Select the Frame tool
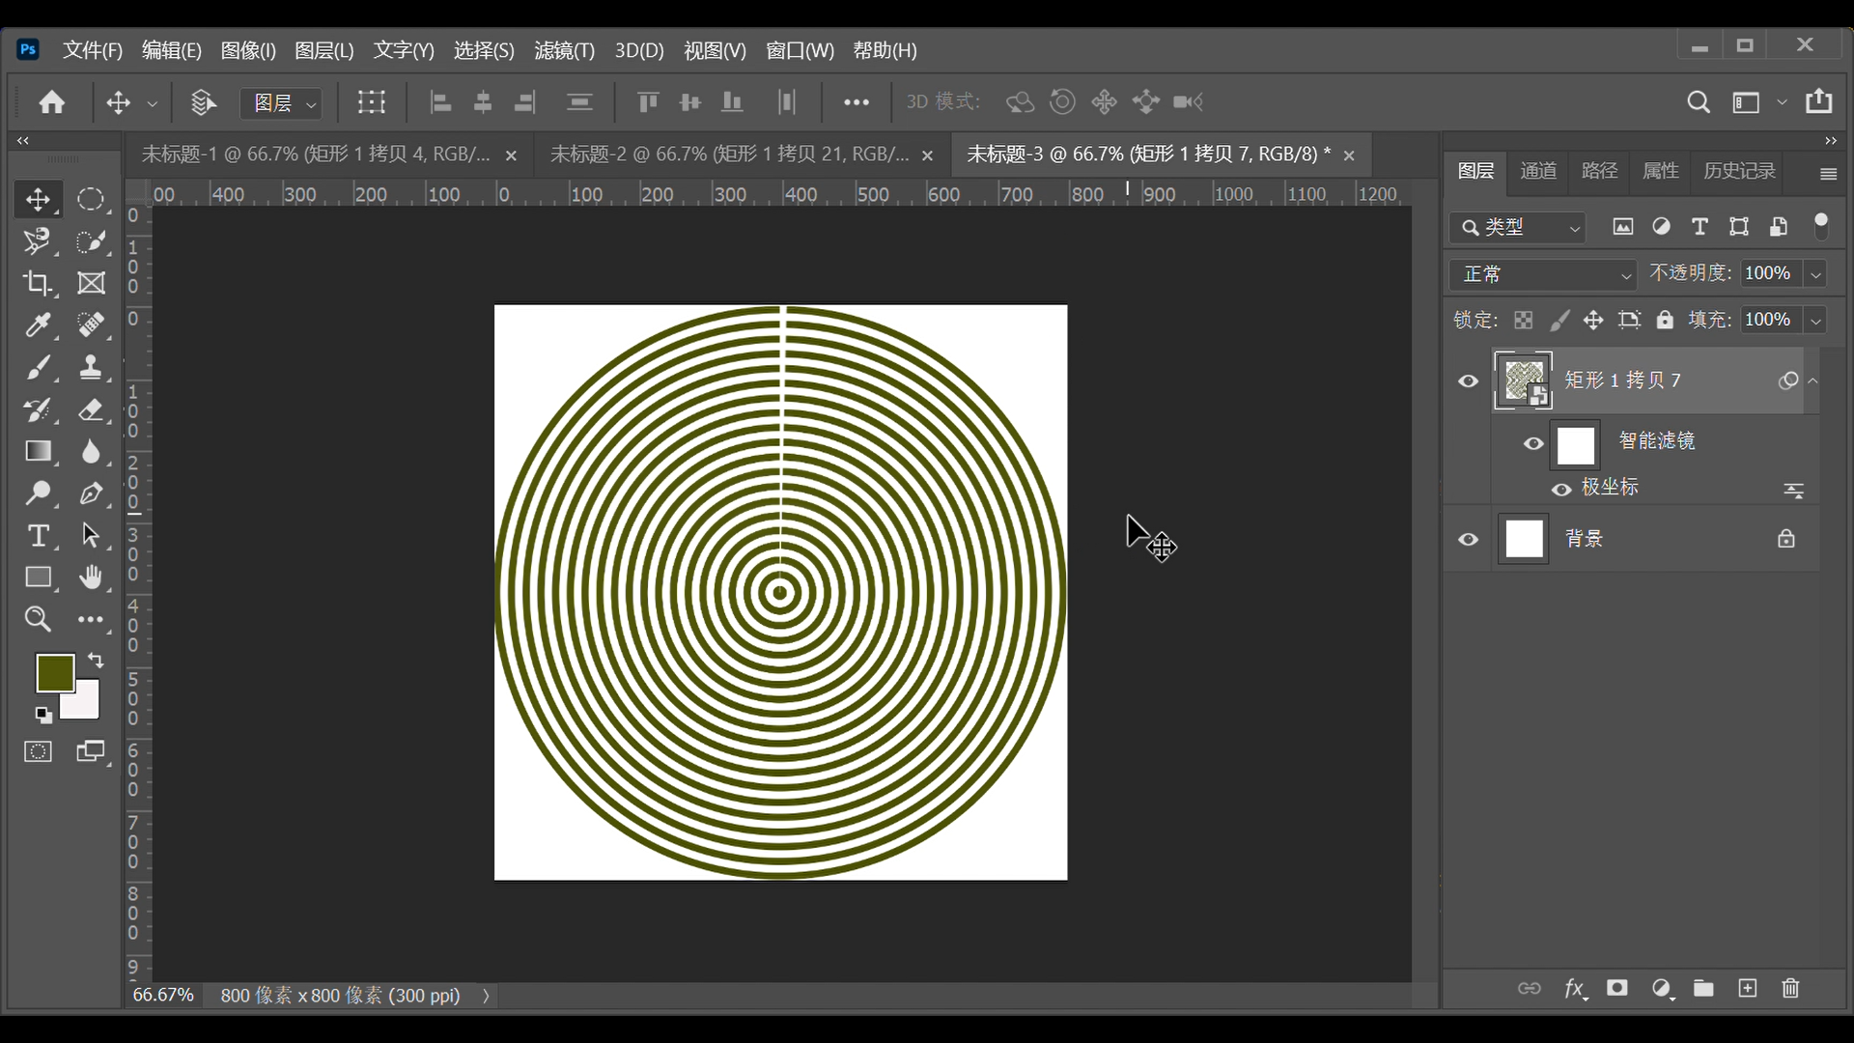 (91, 283)
